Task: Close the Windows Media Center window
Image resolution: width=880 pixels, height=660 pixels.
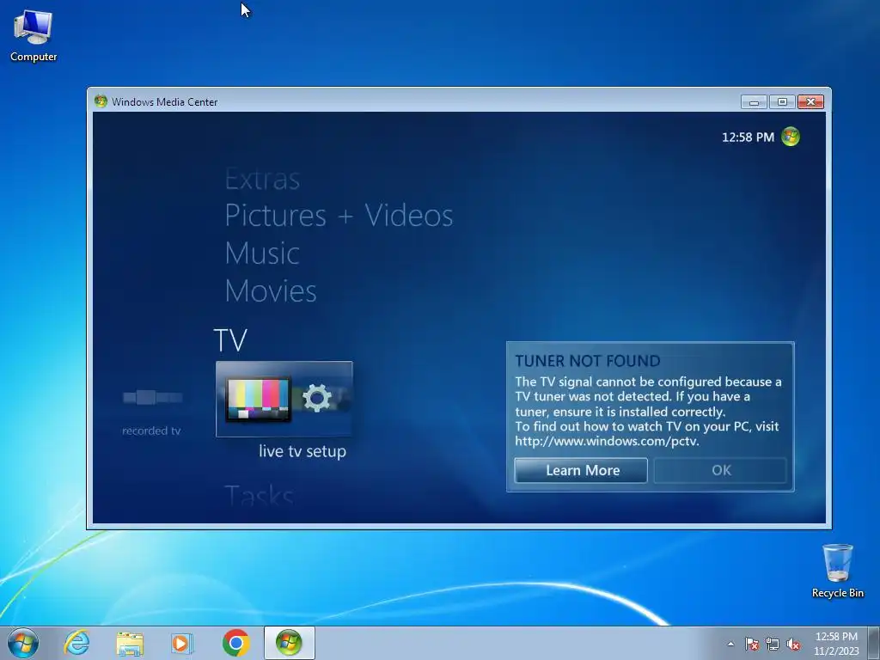Action: [x=810, y=101]
